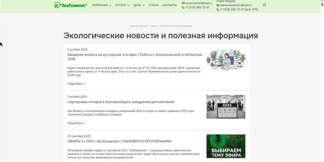Expand the ЦЕНЫ dropdown menu
324x162 pixels.
coord(139,5)
